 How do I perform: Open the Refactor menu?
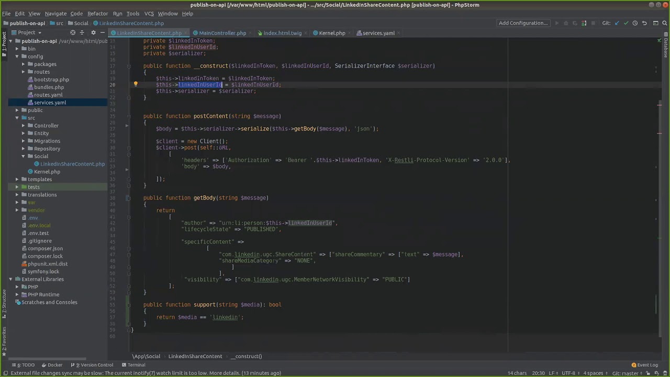(x=97, y=14)
